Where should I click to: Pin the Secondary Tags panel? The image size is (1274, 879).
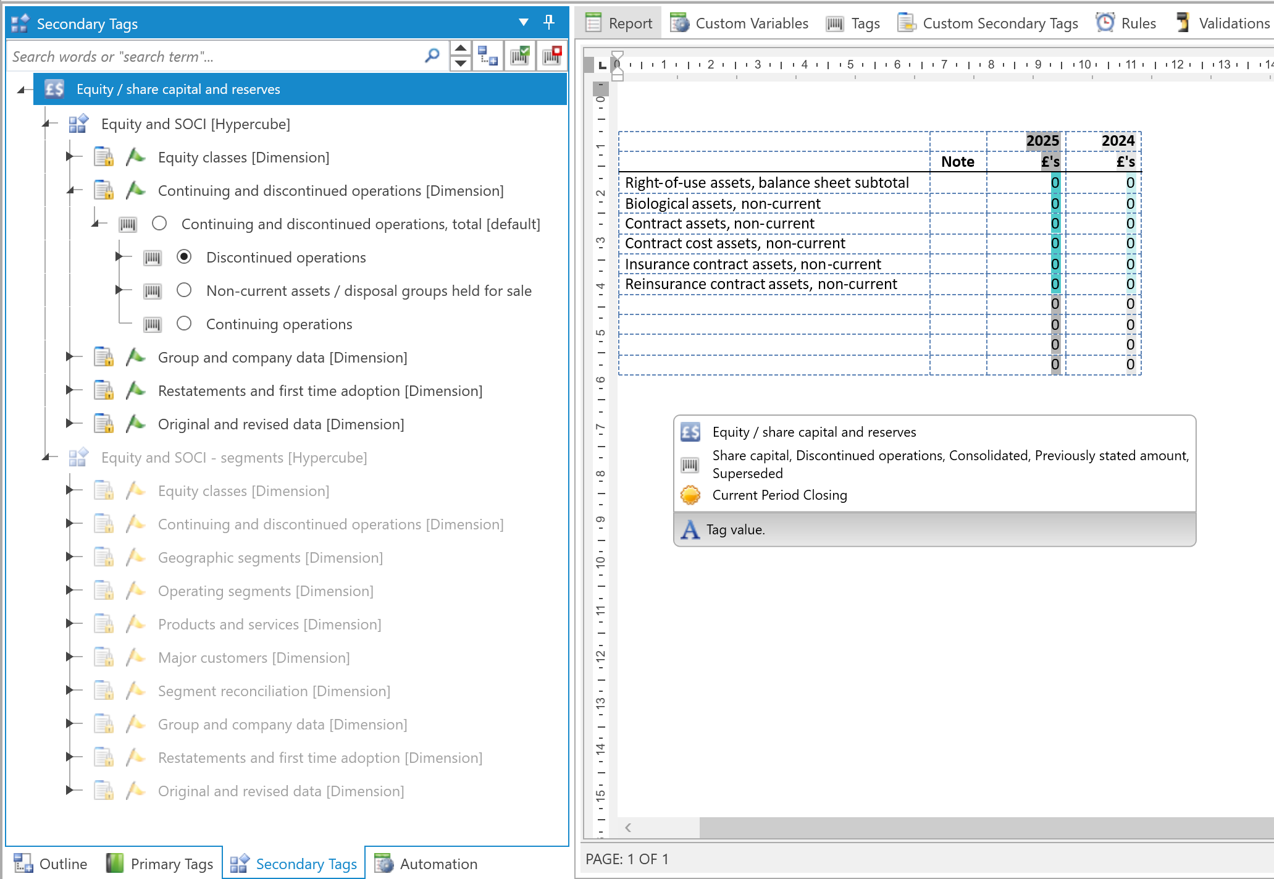(548, 23)
